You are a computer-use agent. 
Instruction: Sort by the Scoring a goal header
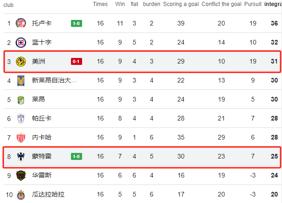[x=181, y=4]
